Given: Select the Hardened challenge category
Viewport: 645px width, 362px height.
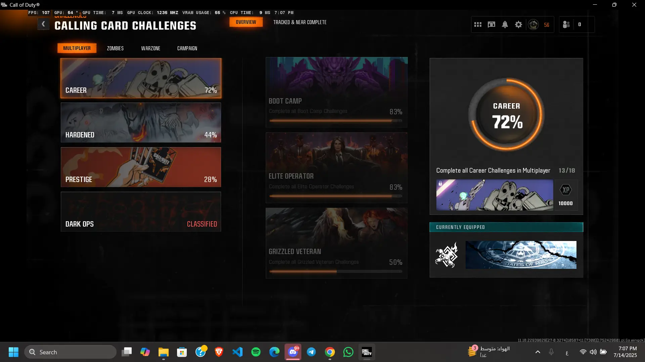Looking at the screenshot, I should pyautogui.click(x=141, y=123).
